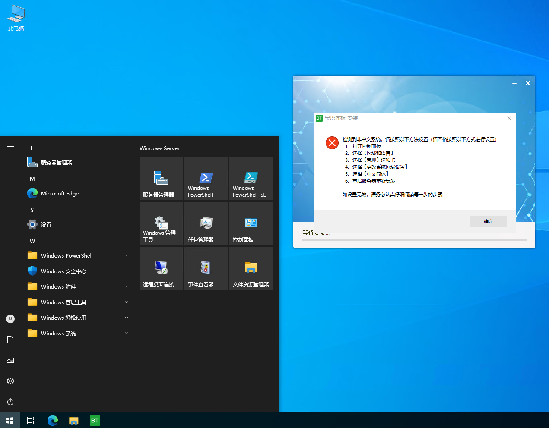Expand the Windows 管理工具 folder in the app list
This screenshot has height=428, width=549.
point(79,302)
